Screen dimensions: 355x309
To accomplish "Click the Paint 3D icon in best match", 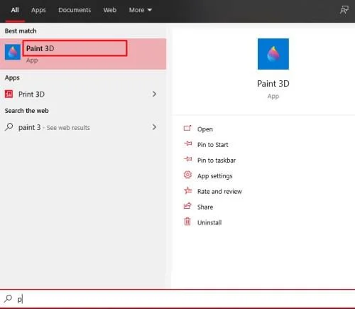I will pos(13,52).
